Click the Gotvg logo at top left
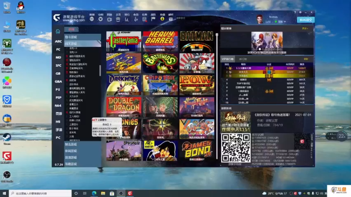Screen dimensions: 351x197 point(57,18)
